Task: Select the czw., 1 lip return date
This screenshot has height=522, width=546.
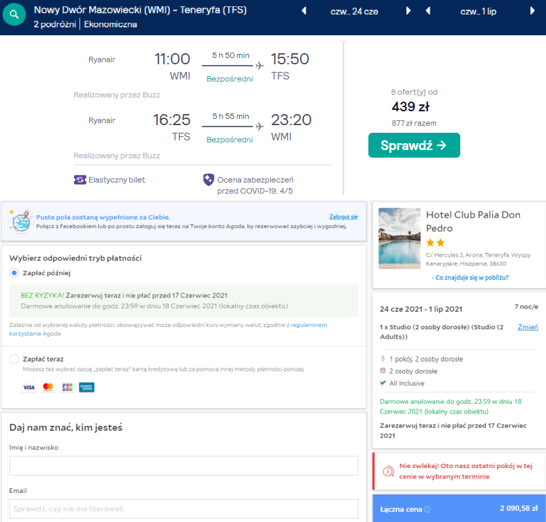Action: (478, 12)
